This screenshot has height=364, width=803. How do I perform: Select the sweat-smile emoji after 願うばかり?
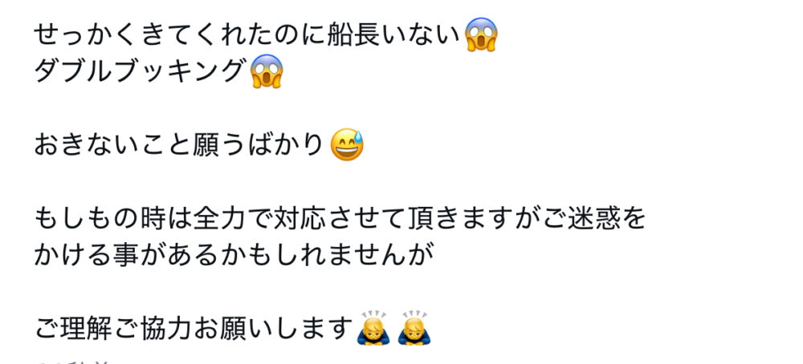[x=347, y=144]
